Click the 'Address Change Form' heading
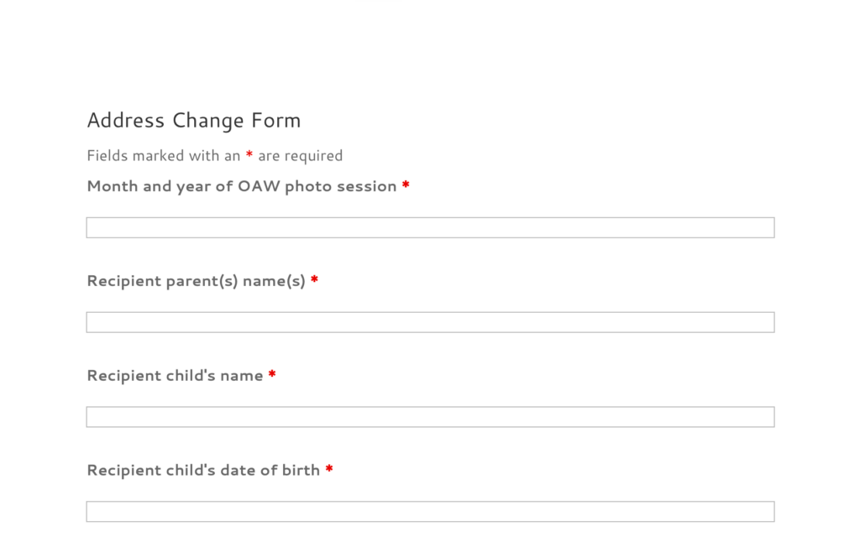The width and height of the screenshot is (860, 547). coord(193,121)
